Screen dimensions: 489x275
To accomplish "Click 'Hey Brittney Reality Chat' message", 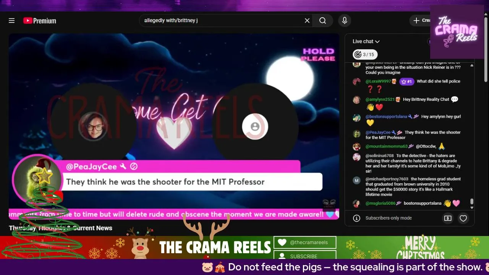I will point(426,99).
